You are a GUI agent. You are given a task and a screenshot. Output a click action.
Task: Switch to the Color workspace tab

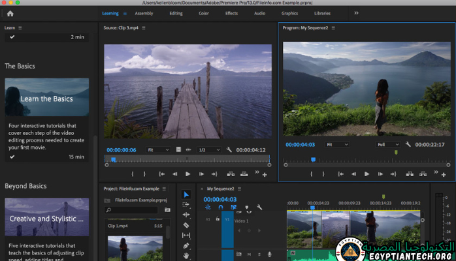click(204, 13)
